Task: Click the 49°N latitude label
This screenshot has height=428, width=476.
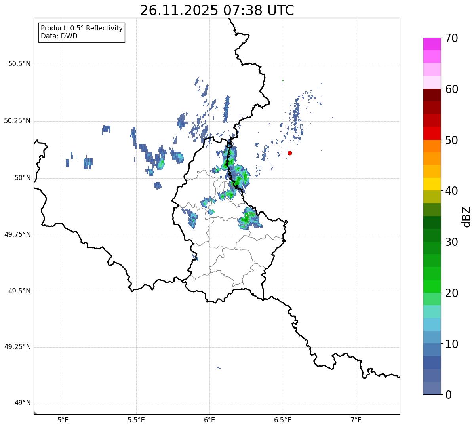Action: (x=23, y=403)
